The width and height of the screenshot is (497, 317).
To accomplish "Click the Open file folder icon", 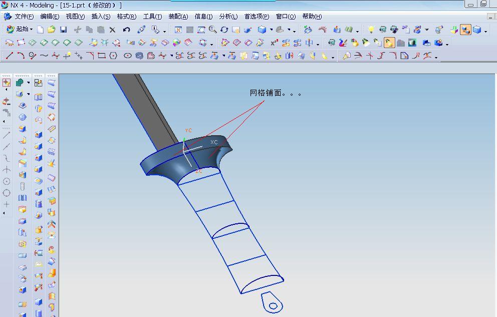I will [51, 30].
